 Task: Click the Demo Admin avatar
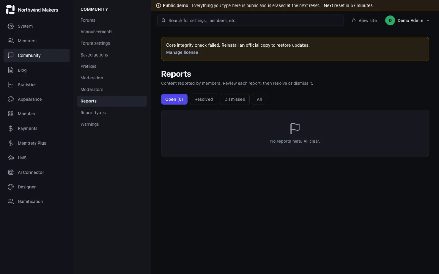coord(390,21)
